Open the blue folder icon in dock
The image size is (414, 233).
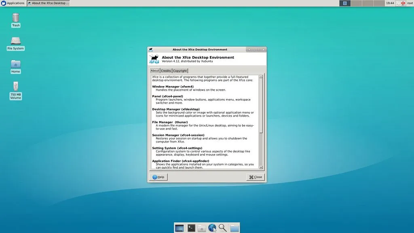234,228
